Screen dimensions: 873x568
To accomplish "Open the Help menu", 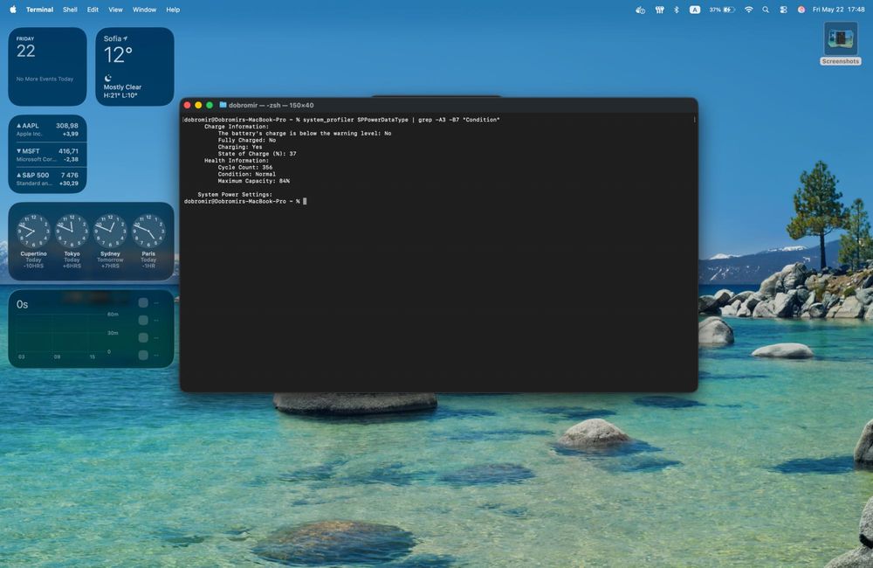I will [173, 10].
